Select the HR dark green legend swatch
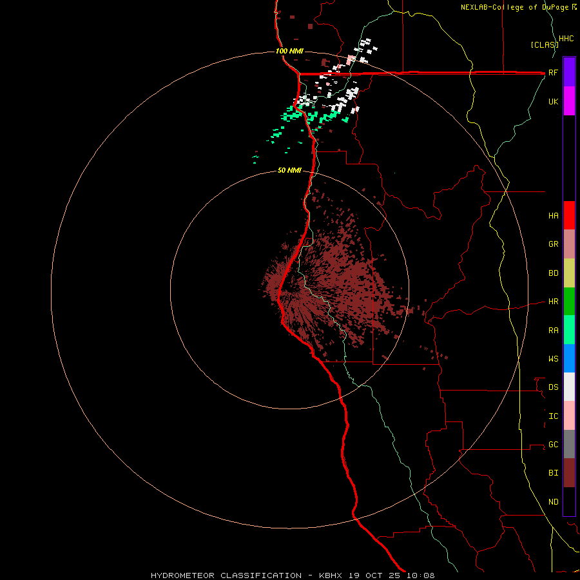Screen dimensions: 580x580 coord(569,302)
